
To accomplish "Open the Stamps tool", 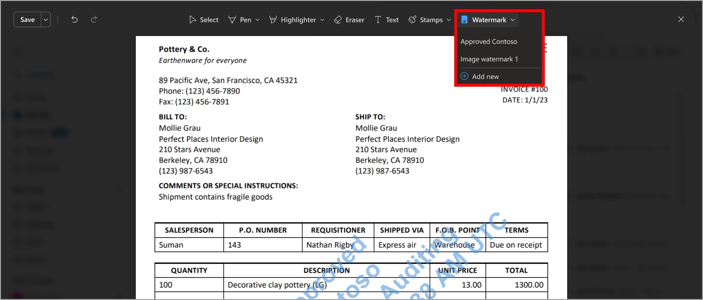I will 425,20.
